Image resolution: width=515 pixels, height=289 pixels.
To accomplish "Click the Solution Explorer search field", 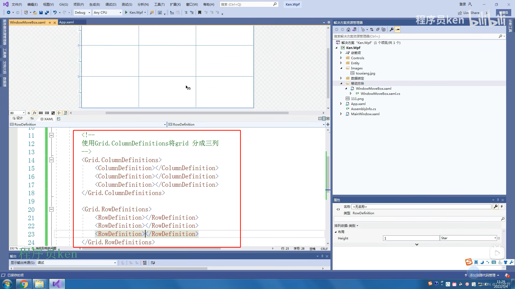I will click(x=419, y=36).
